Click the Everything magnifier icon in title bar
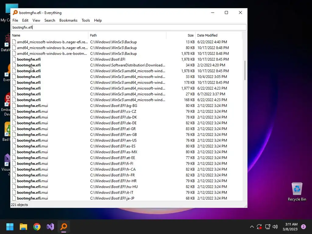Image resolution: width=312 pixels, height=234 pixels. click(x=15, y=12)
